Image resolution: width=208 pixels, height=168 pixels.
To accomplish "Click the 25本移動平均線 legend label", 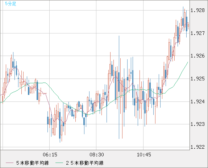I will [x=85, y=163].
